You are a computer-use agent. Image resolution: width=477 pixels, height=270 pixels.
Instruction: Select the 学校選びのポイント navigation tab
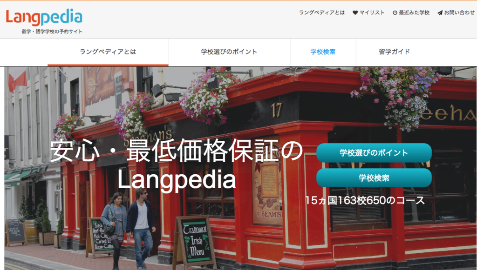229,52
